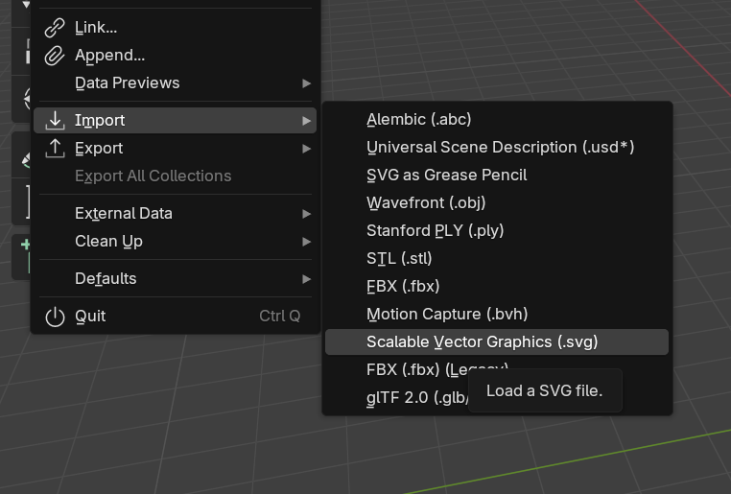The height and width of the screenshot is (494, 731).
Task: Import SVG as Grease Pencil
Action: (446, 176)
